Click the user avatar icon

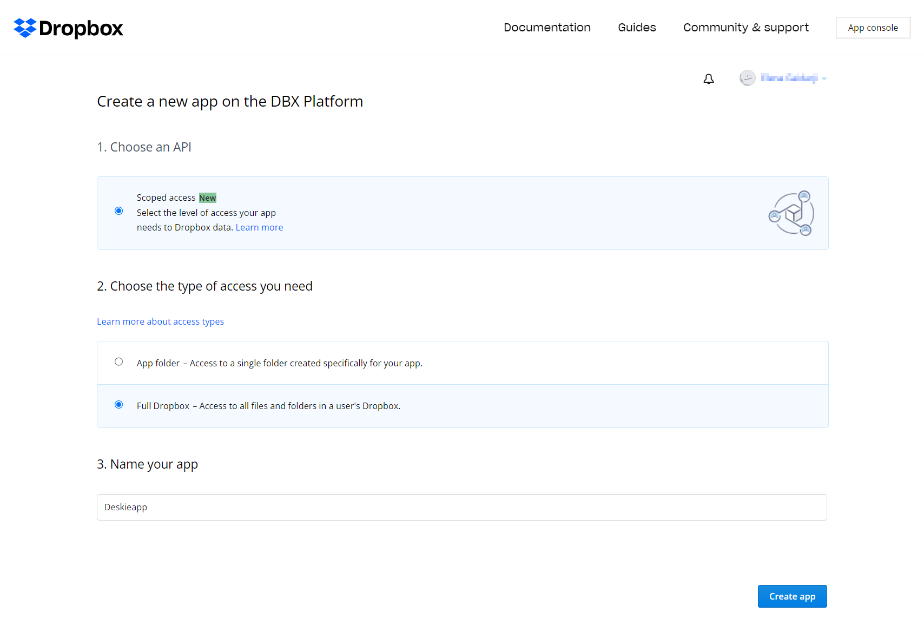748,78
